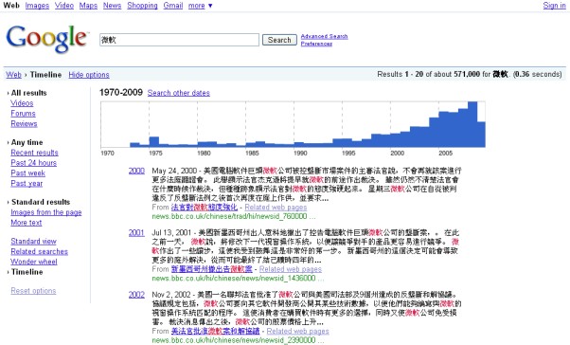Filter results by Videos
The width and height of the screenshot is (570, 345).
point(22,103)
